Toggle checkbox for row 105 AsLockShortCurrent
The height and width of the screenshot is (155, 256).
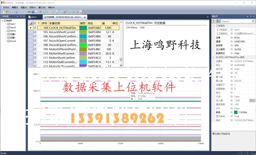point(34,32)
